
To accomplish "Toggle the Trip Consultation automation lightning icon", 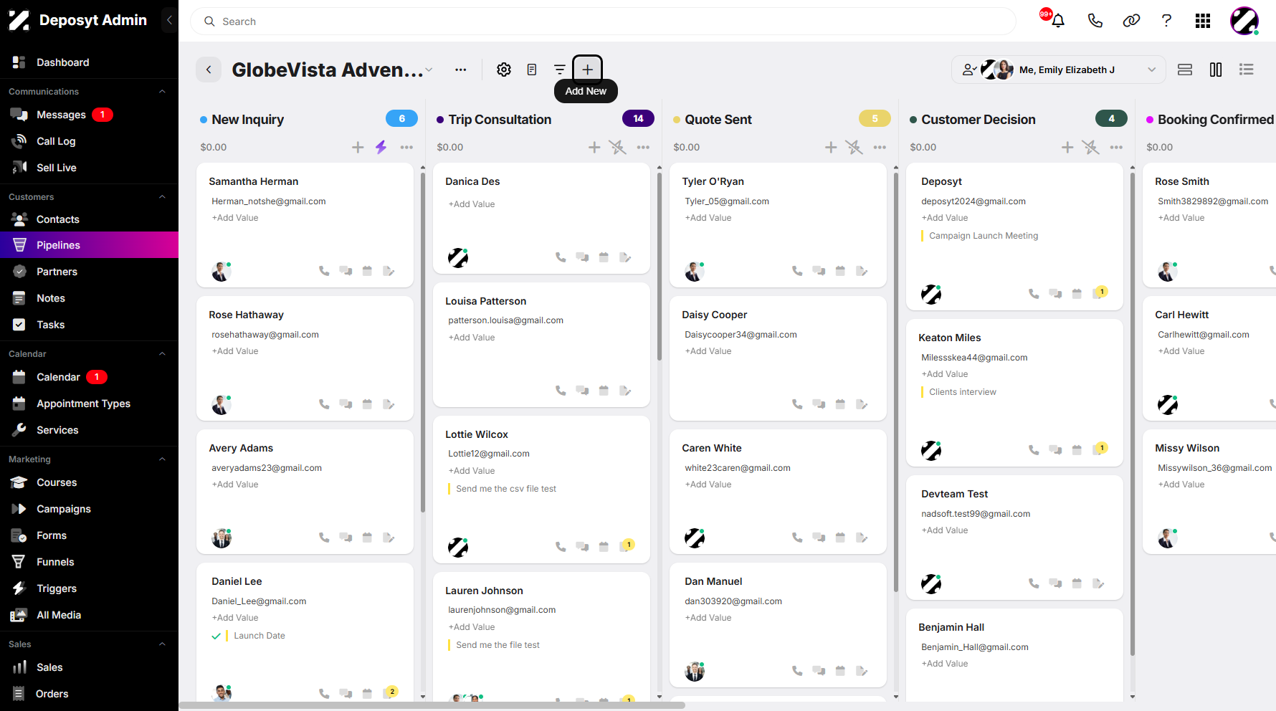I will [617, 147].
